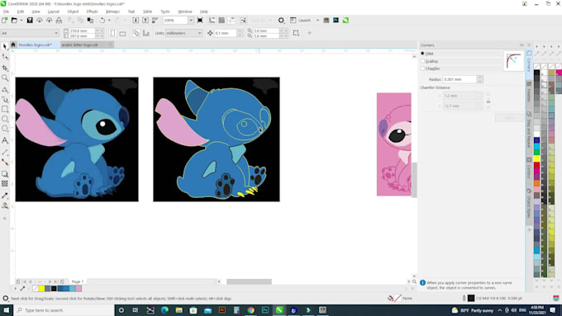Screen dimensions: 562x316
Task: Set page to portrait orientation icon
Action: pyautogui.click(x=112, y=33)
